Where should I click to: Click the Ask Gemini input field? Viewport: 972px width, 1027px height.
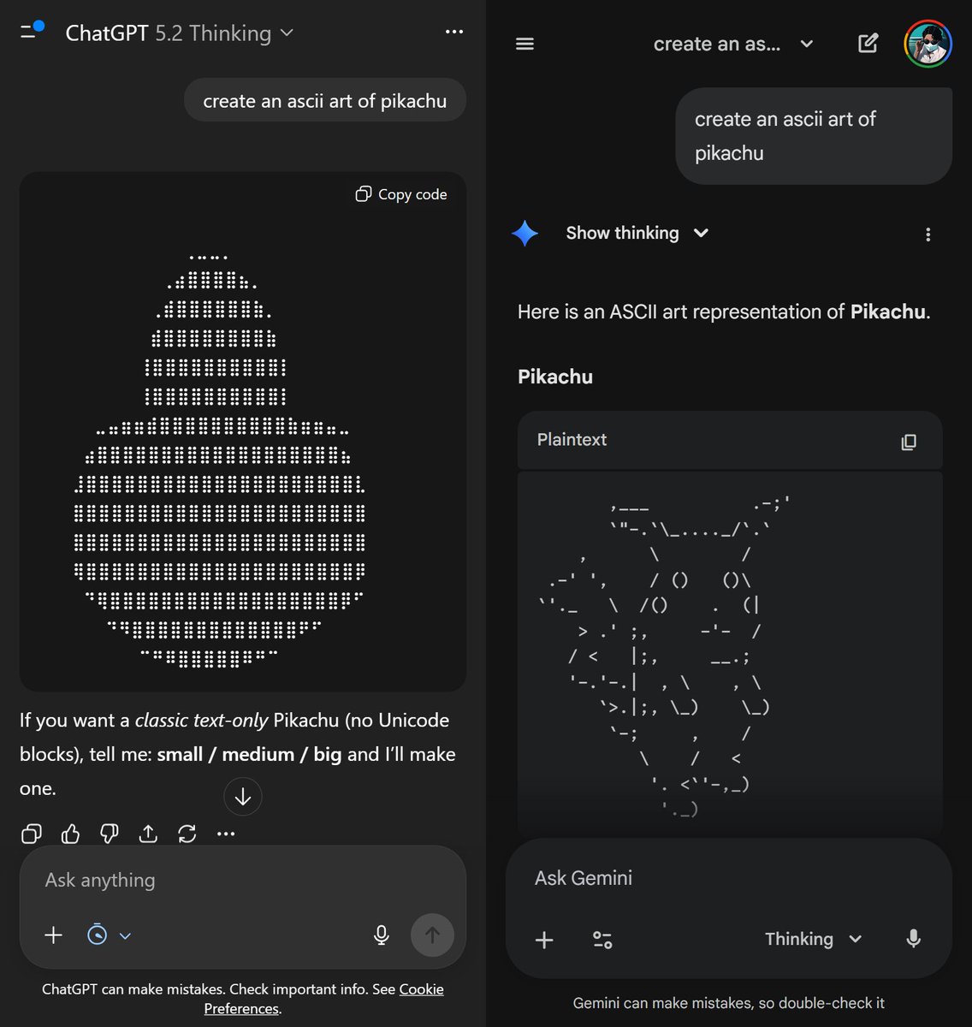point(729,878)
